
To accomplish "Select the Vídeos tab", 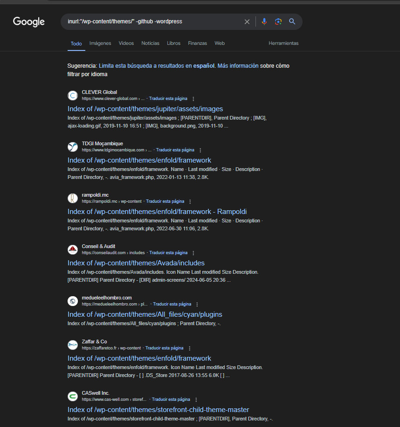I will pyautogui.click(x=126, y=43).
